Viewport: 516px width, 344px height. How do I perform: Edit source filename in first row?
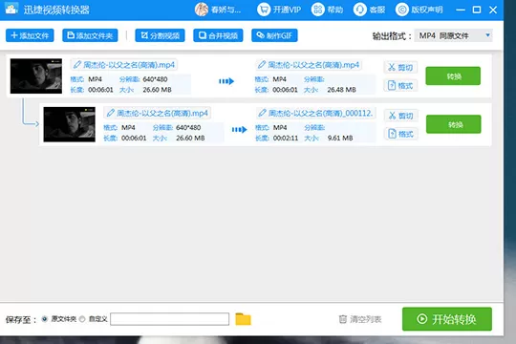(124, 65)
